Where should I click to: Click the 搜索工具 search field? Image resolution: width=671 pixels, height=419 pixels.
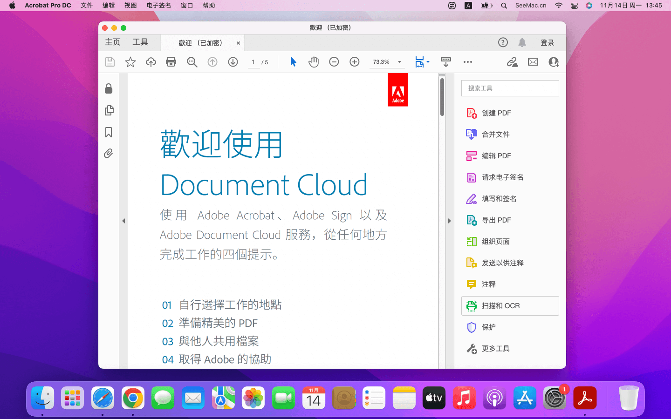510,88
